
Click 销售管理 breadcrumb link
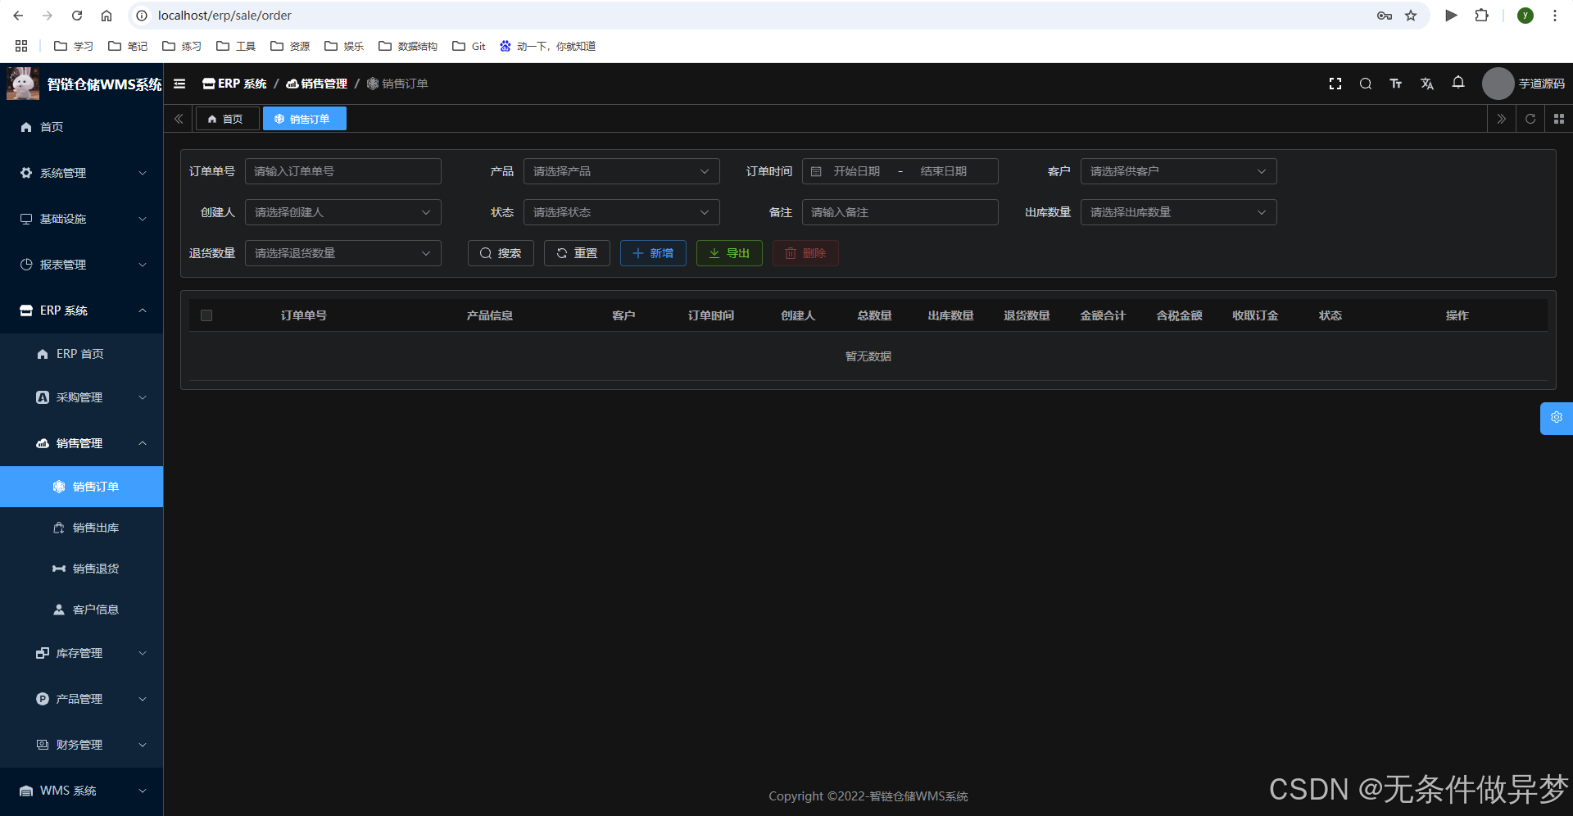click(317, 84)
